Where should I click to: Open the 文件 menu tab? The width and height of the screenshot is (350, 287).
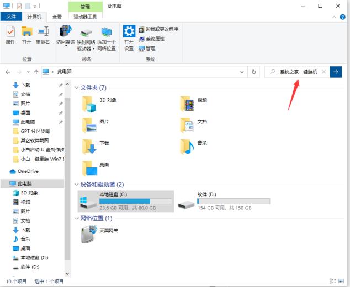tap(10, 17)
